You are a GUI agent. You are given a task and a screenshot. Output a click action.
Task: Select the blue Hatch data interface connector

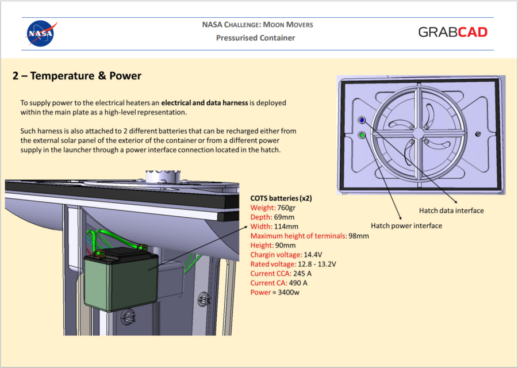362,120
